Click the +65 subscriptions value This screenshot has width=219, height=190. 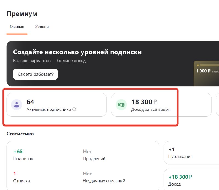pyautogui.click(x=18, y=151)
